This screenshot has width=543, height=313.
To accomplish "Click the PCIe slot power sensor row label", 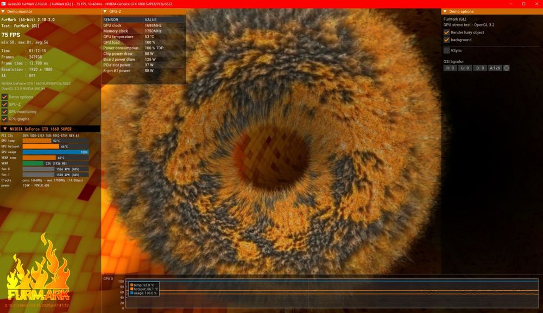I will pos(117,65).
